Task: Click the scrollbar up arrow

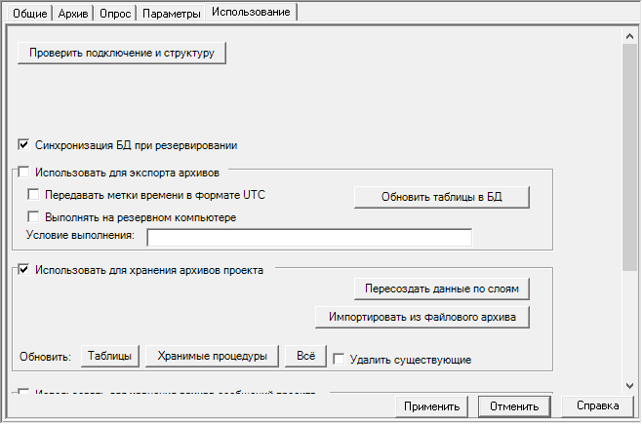Action: pyautogui.click(x=629, y=36)
